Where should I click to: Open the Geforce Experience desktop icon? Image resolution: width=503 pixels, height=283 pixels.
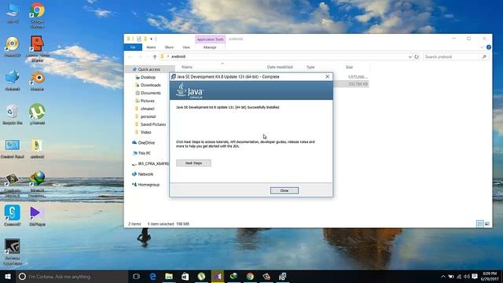click(13, 252)
